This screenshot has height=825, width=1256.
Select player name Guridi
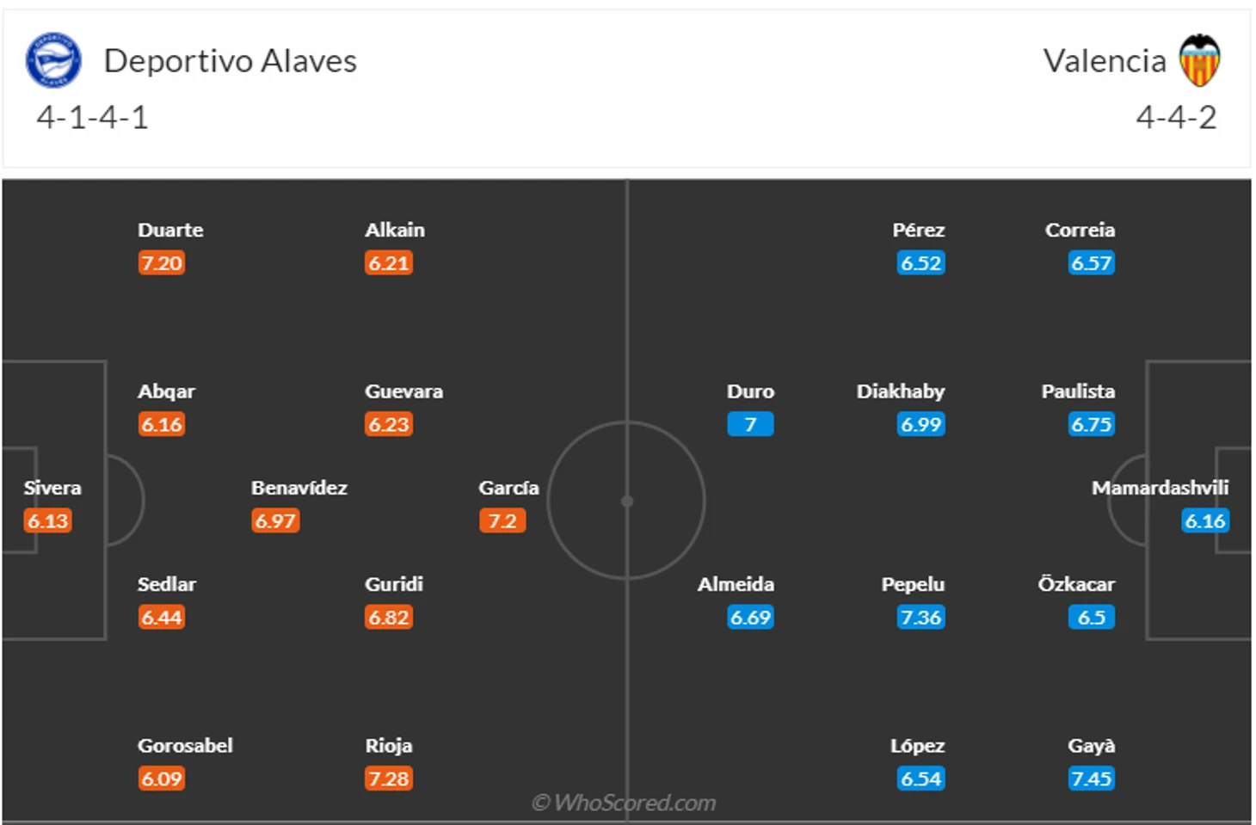tap(394, 584)
